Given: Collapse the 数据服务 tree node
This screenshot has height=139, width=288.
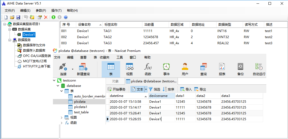Looking at the screenshot, I should 10,40.
